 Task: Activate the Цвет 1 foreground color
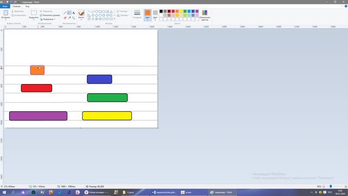[147, 15]
